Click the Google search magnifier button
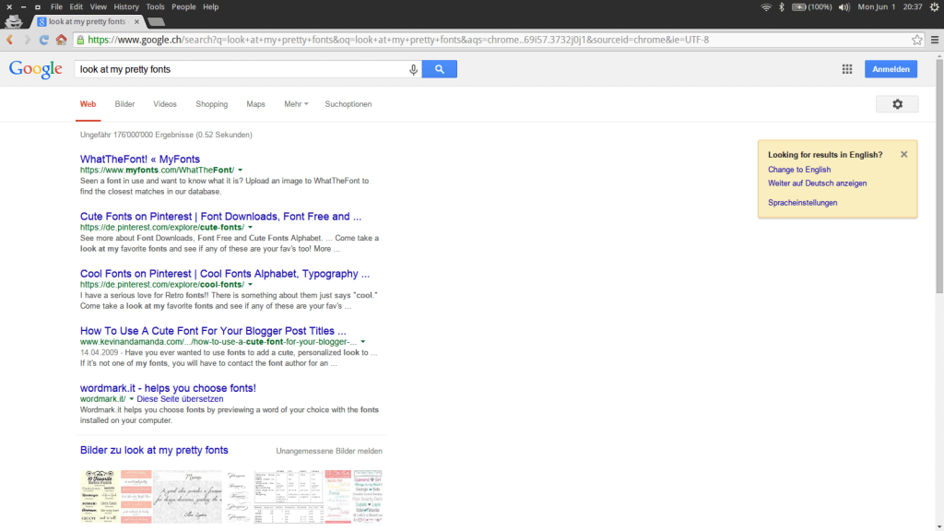Screen dimensions: 944x531 pos(439,68)
